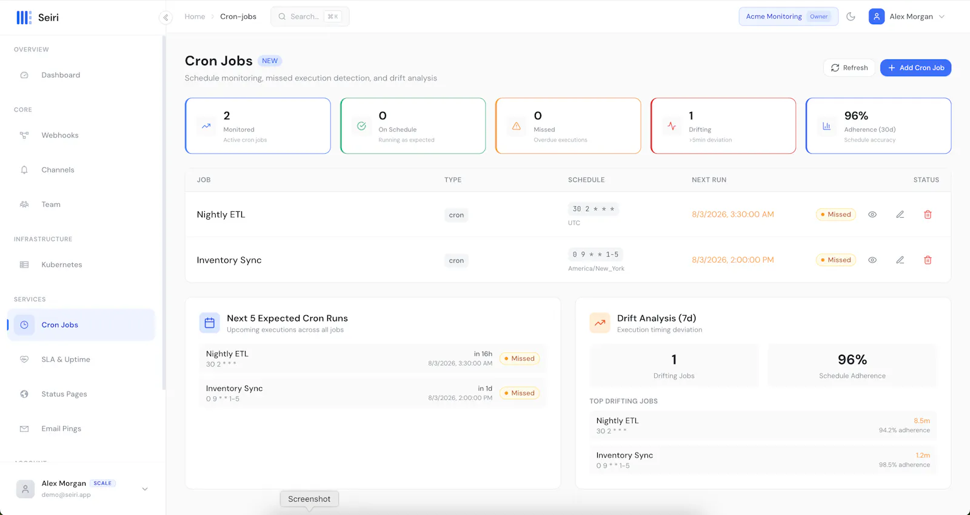Image resolution: width=970 pixels, height=515 pixels.
Task: Toggle dark mode with moon icon
Action: [x=851, y=17]
